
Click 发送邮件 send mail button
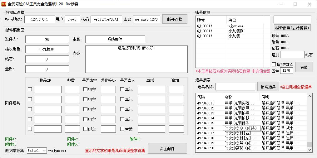167,149
